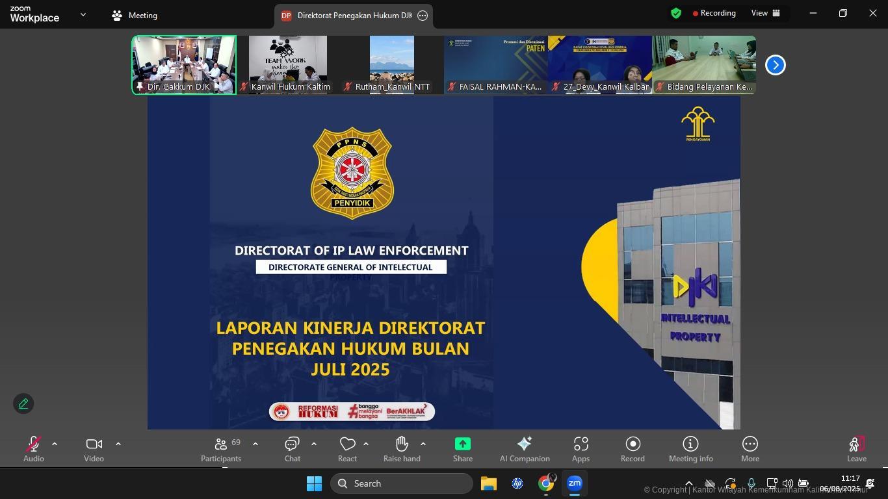Viewport: 888px width, 499px height.
Task: Open View layout options
Action: (766, 13)
